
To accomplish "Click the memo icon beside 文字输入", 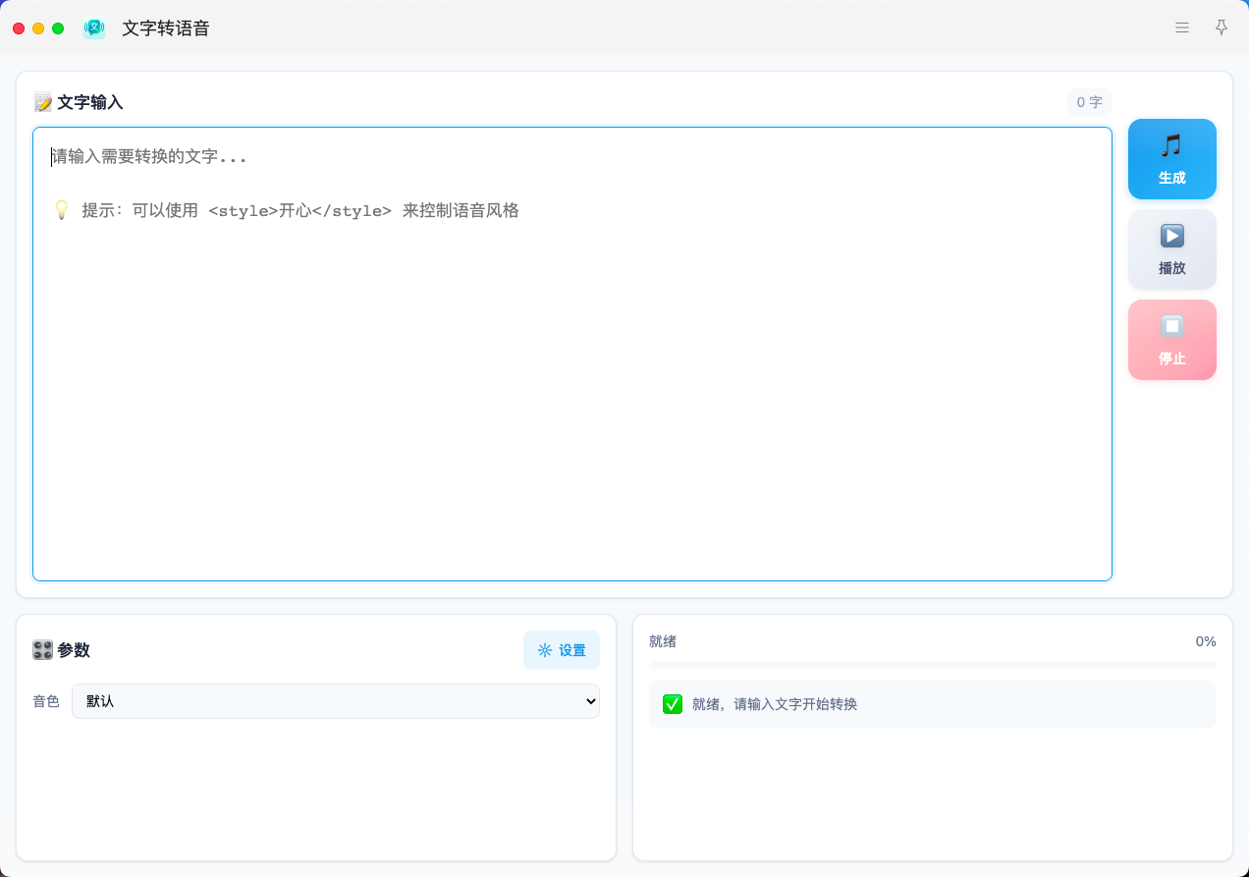I will [x=43, y=102].
